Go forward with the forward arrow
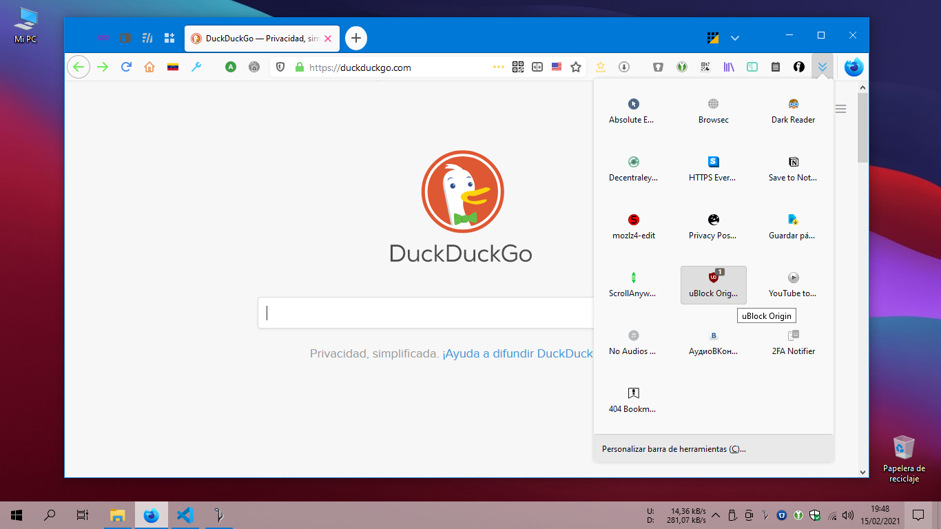Viewport: 941px width, 529px height. coord(103,67)
